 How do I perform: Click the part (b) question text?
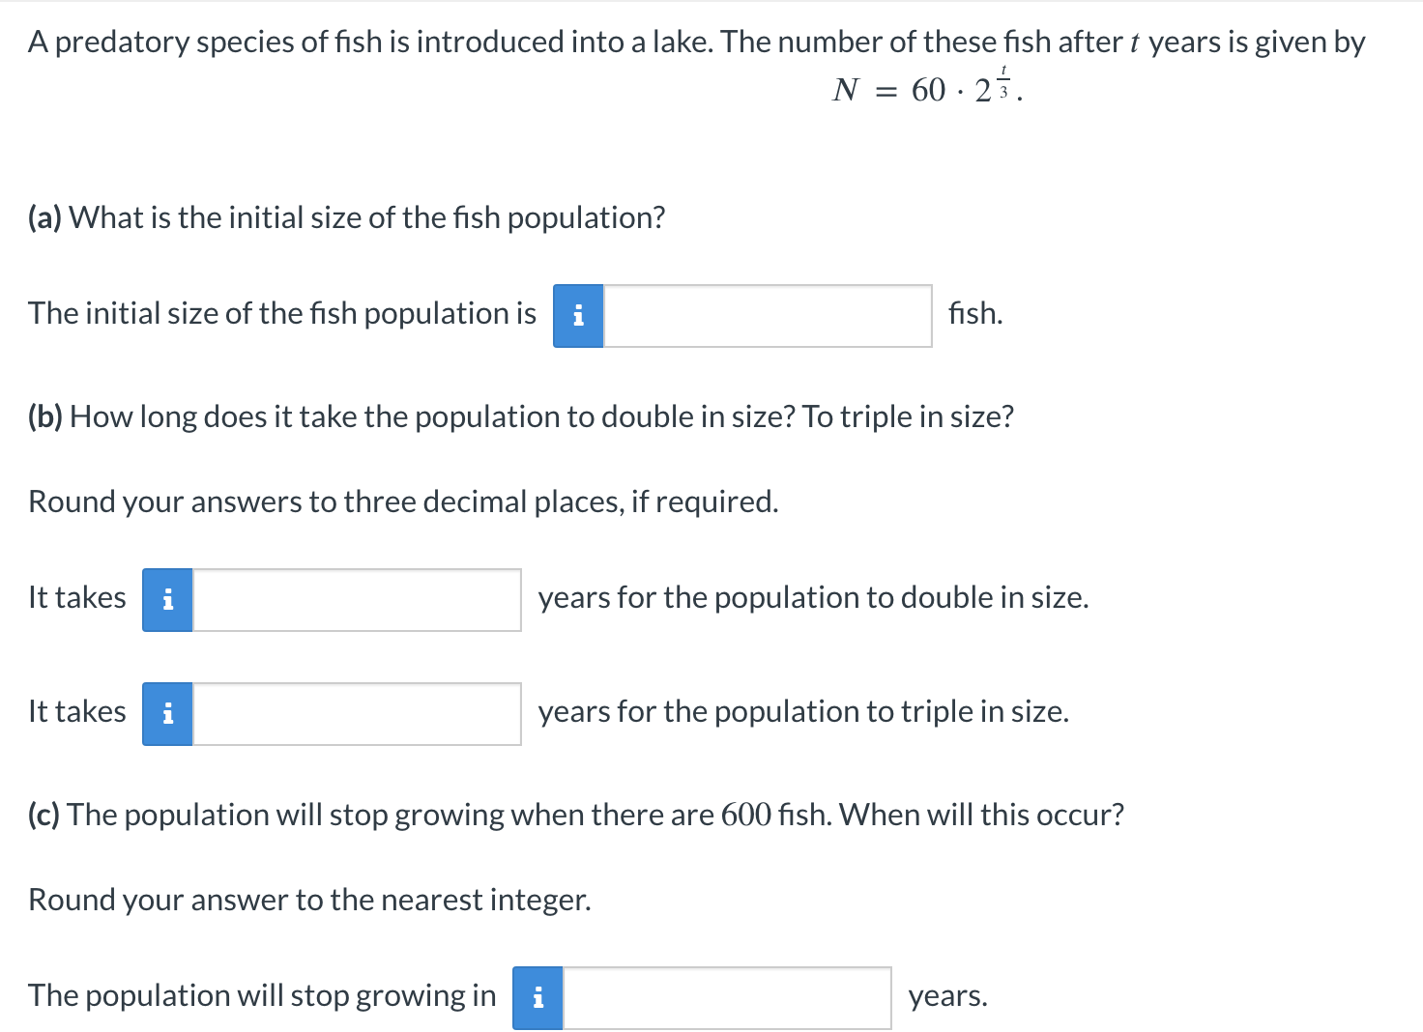click(x=521, y=416)
